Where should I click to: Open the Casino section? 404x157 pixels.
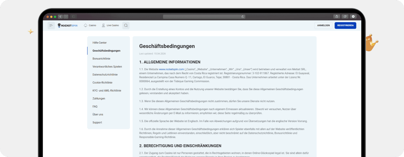[90, 25]
